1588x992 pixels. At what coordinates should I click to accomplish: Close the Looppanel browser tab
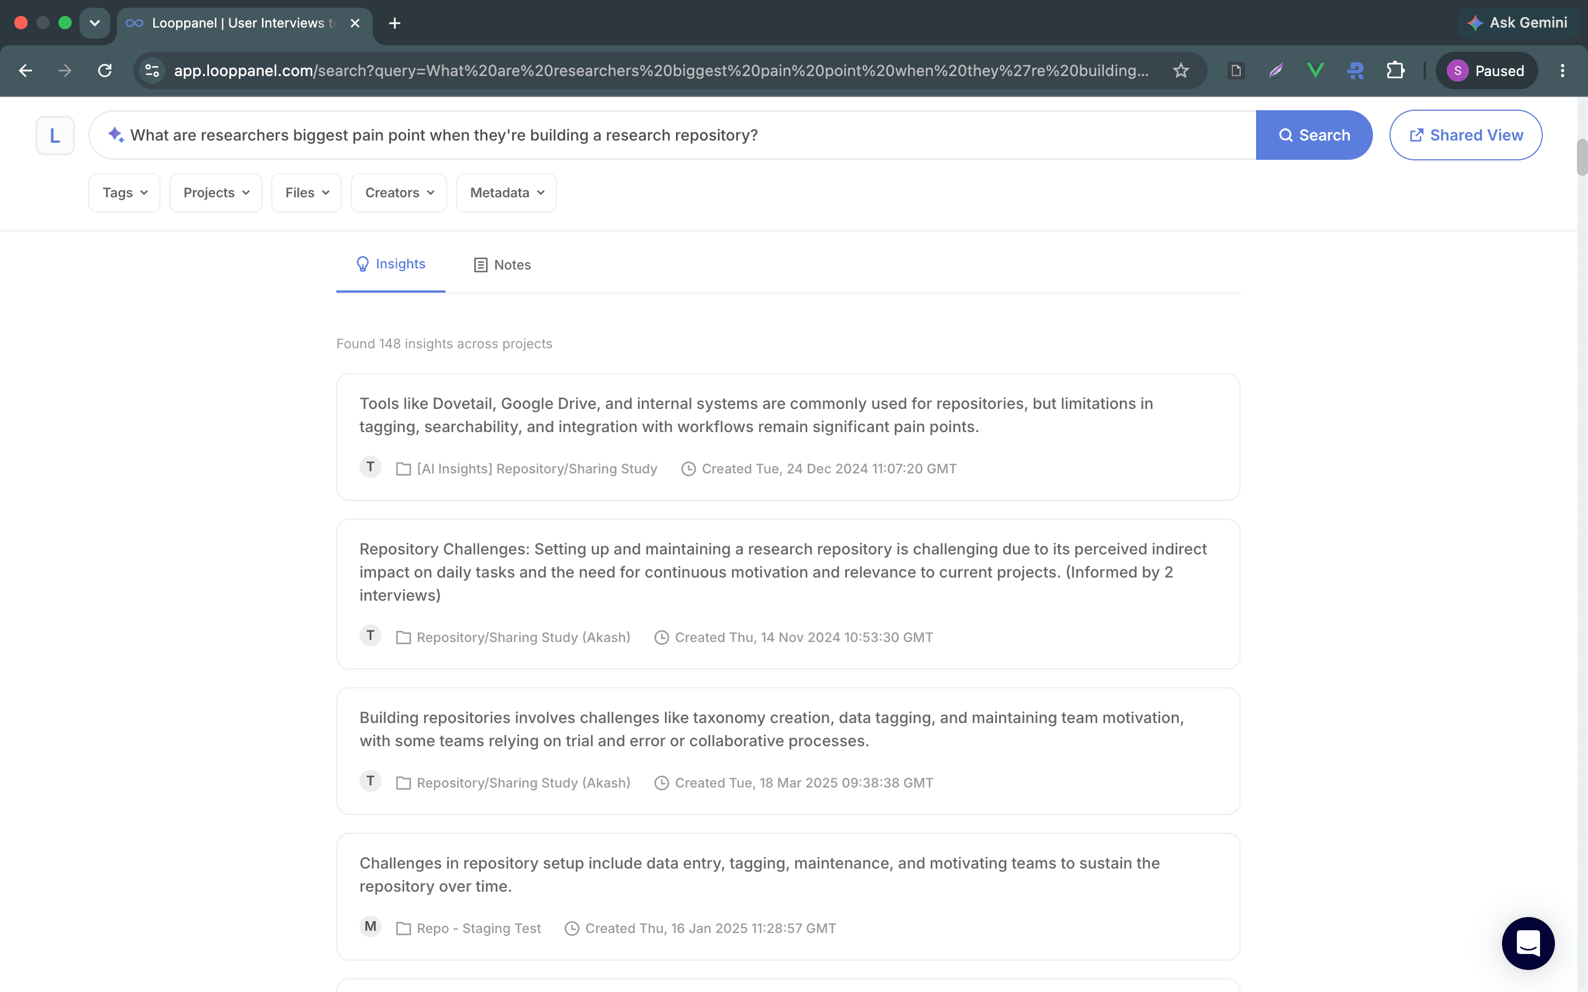[355, 23]
